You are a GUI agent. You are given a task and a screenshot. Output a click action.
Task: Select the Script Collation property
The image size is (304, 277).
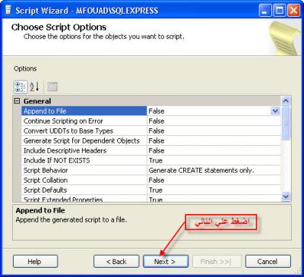click(84, 180)
